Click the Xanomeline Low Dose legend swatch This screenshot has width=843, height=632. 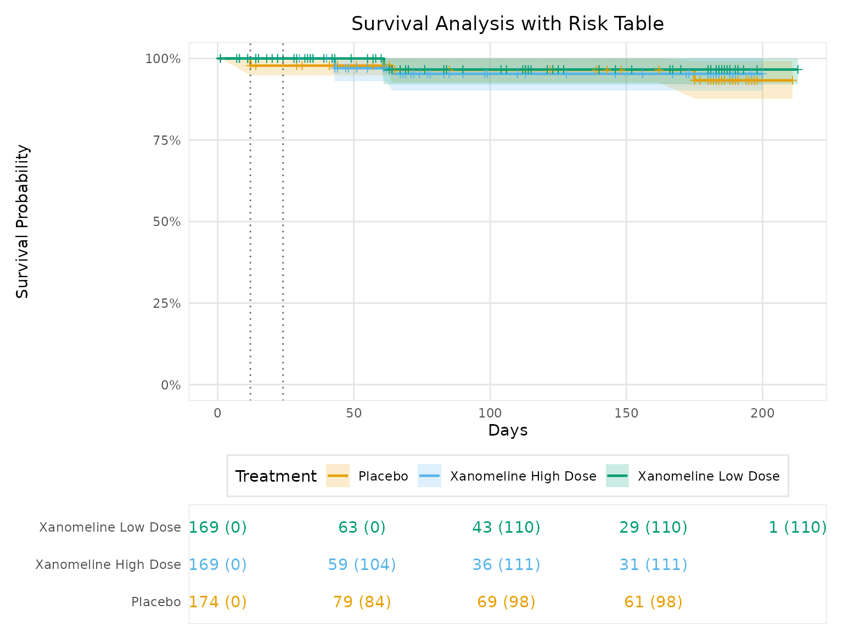click(617, 476)
